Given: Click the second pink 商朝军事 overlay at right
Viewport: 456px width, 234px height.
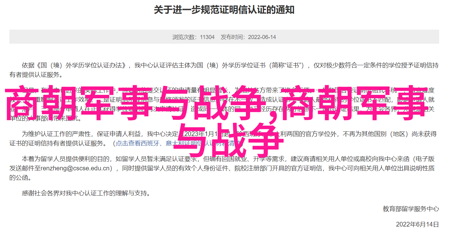Looking at the screenshot, I should point(357,103).
